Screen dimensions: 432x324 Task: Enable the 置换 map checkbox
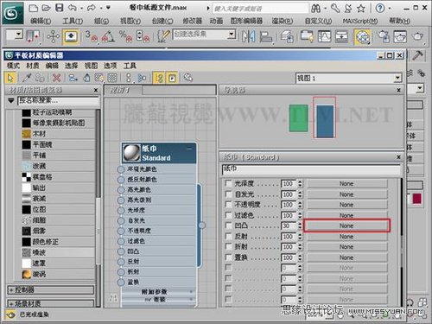coord(228,257)
